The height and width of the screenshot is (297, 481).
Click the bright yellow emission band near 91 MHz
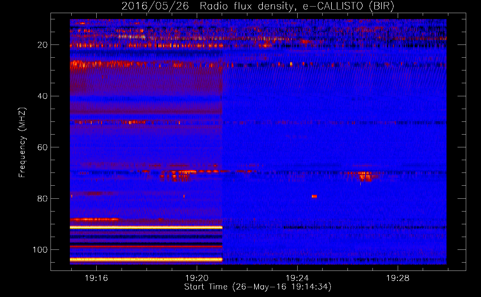click(146, 227)
